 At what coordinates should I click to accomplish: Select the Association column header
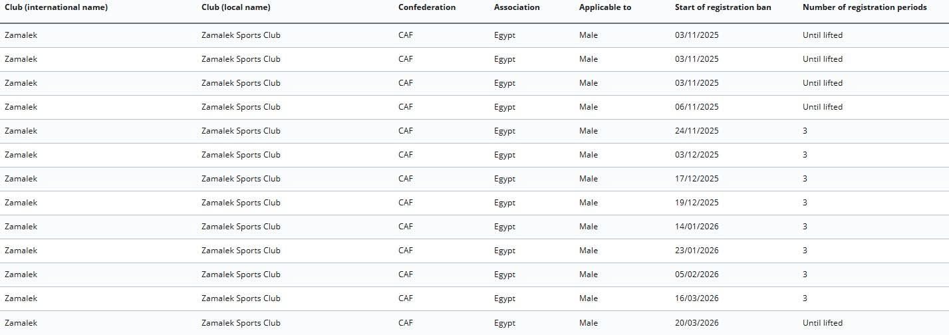(x=517, y=7)
